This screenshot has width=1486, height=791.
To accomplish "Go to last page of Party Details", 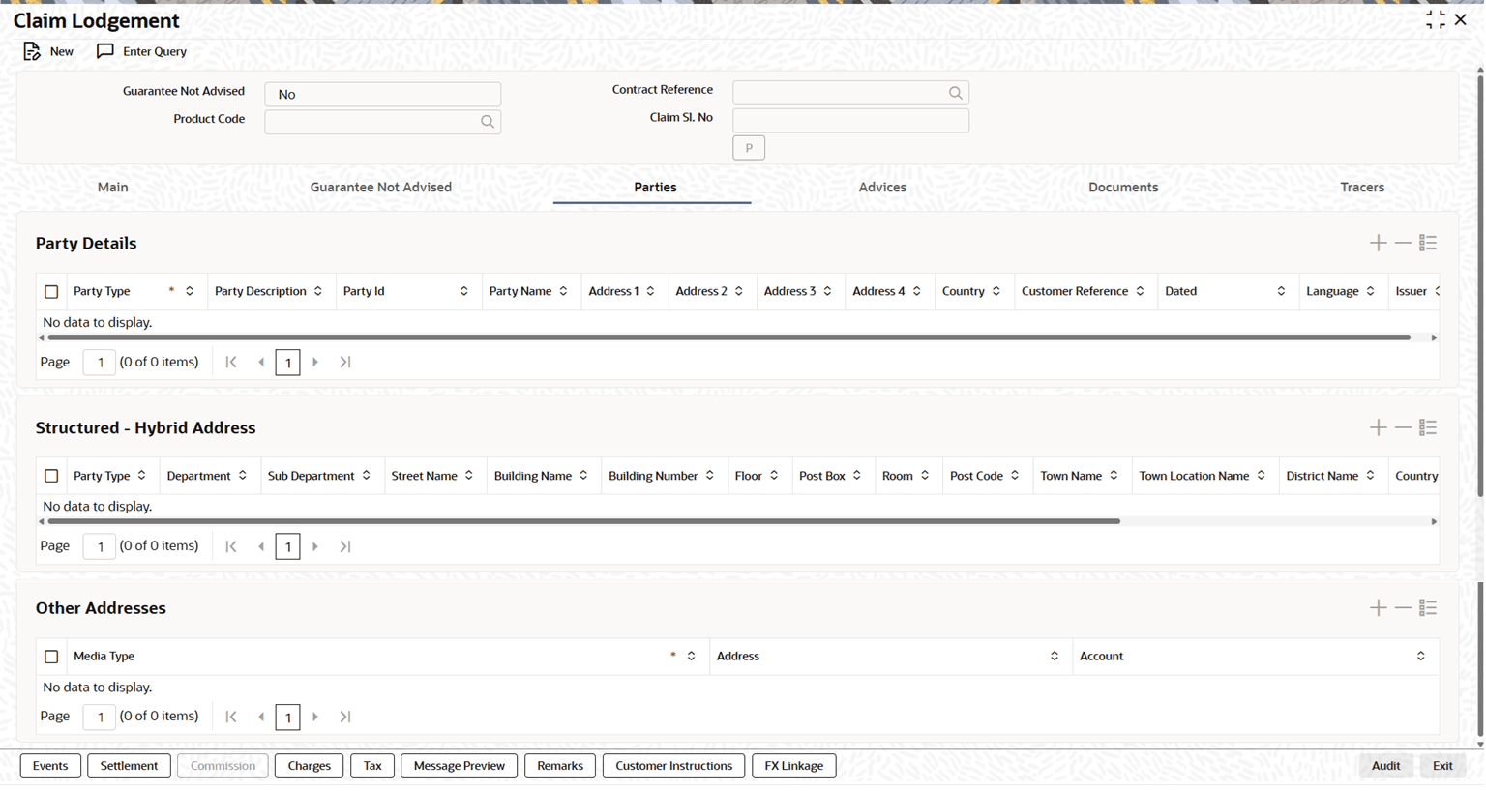I will pyautogui.click(x=345, y=362).
